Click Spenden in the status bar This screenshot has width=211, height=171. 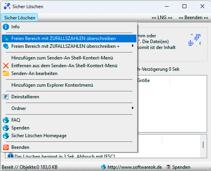[x=181, y=167]
